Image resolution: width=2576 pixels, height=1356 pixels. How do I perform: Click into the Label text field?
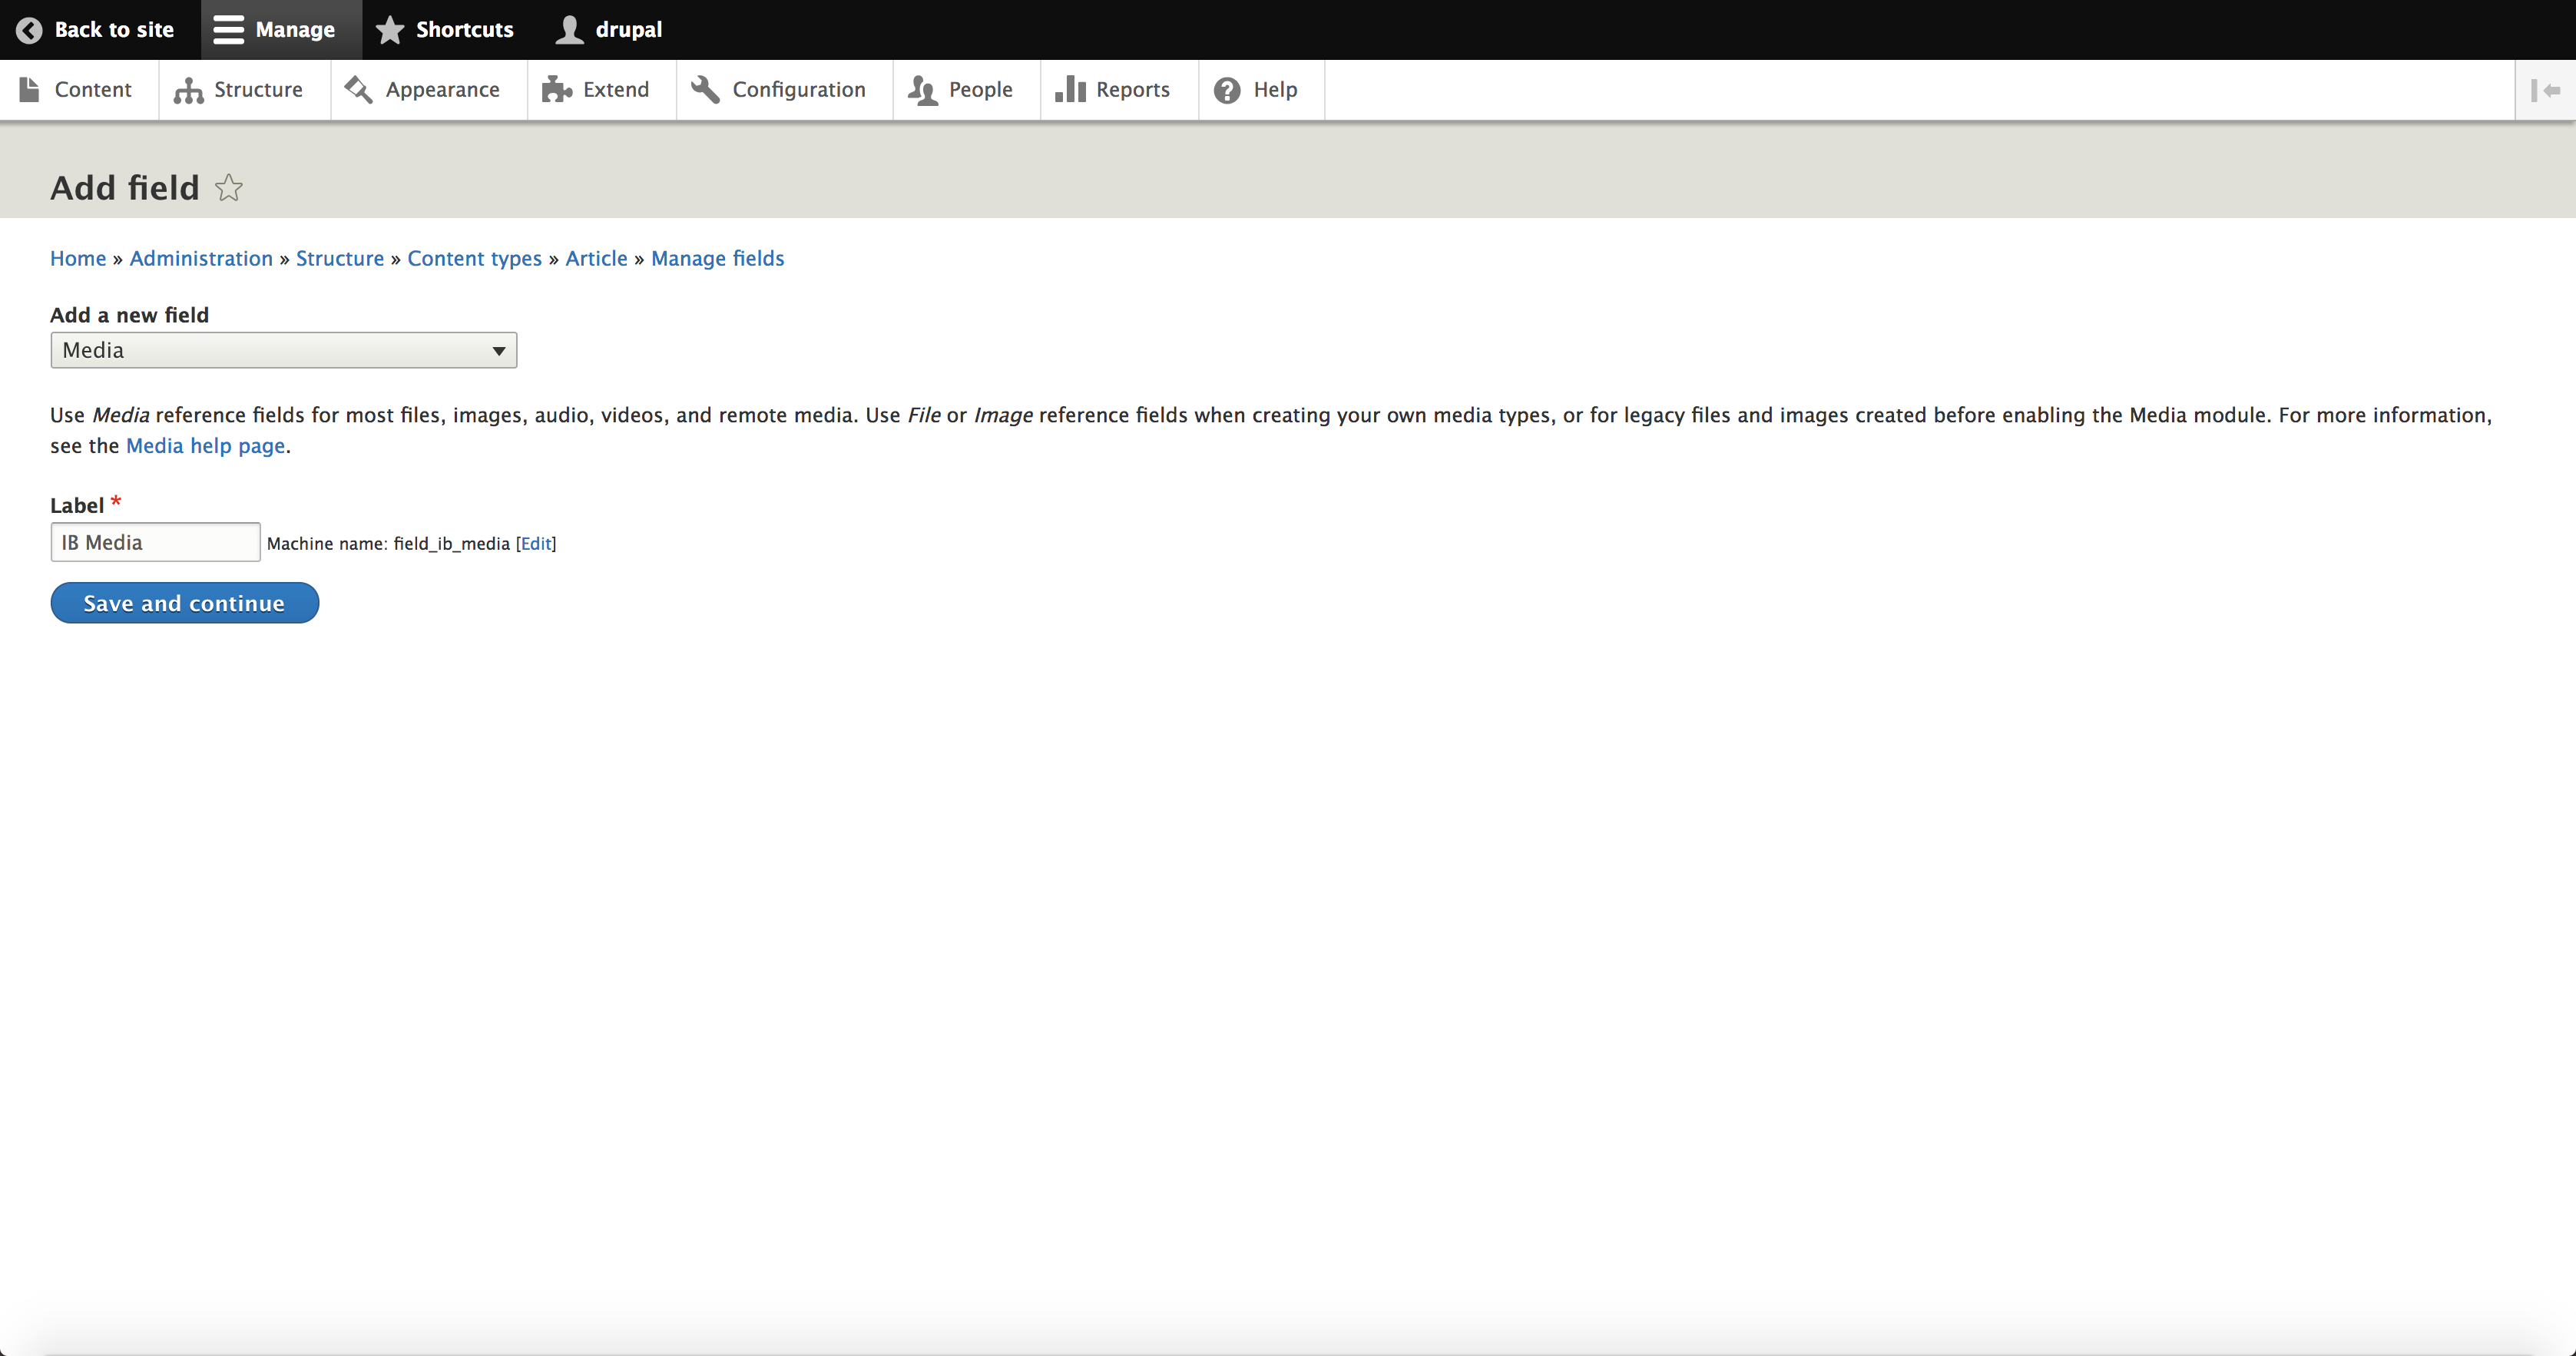click(155, 542)
